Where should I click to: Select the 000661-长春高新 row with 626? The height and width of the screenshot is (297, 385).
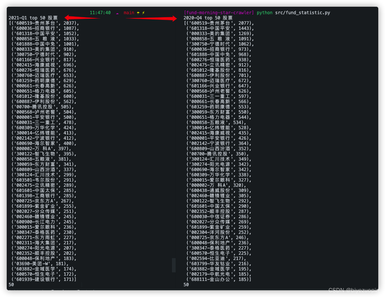tap(44, 86)
